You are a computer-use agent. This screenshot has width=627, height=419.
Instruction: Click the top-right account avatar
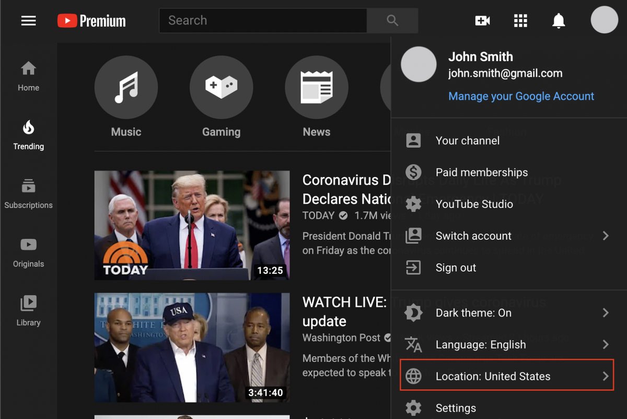[x=605, y=20]
